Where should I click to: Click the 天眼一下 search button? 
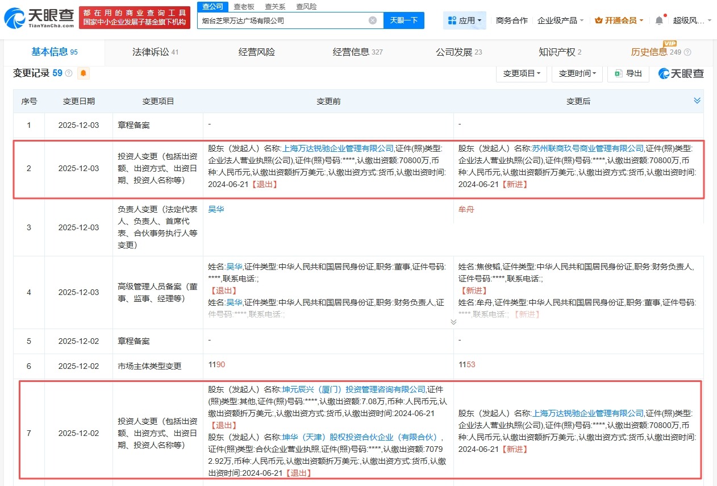404,20
